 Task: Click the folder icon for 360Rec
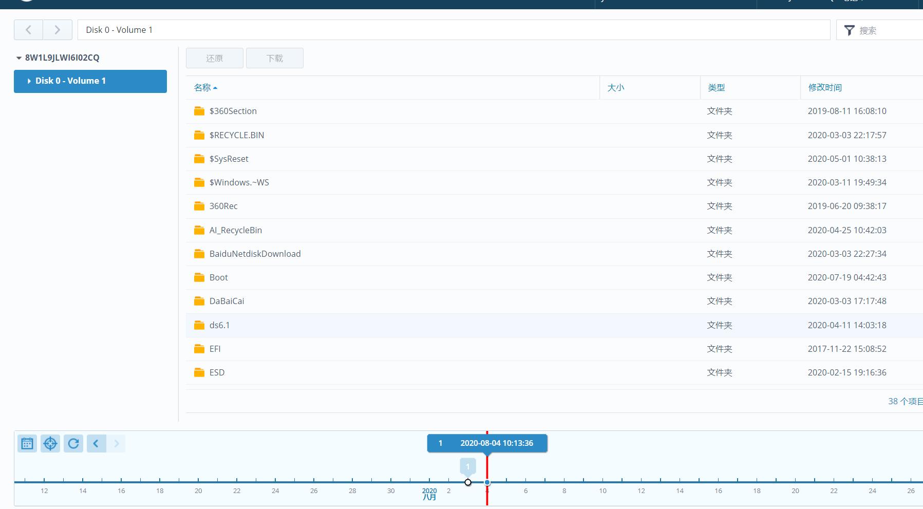pos(199,206)
